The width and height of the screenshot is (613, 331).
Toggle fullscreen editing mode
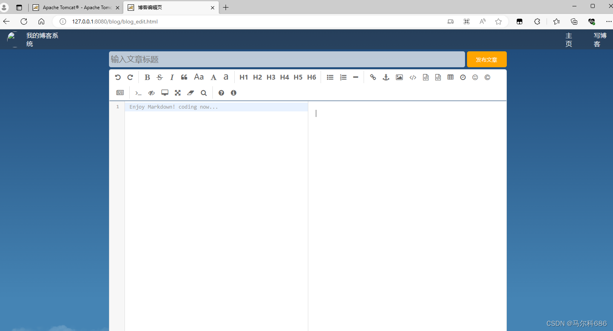pyautogui.click(x=178, y=93)
